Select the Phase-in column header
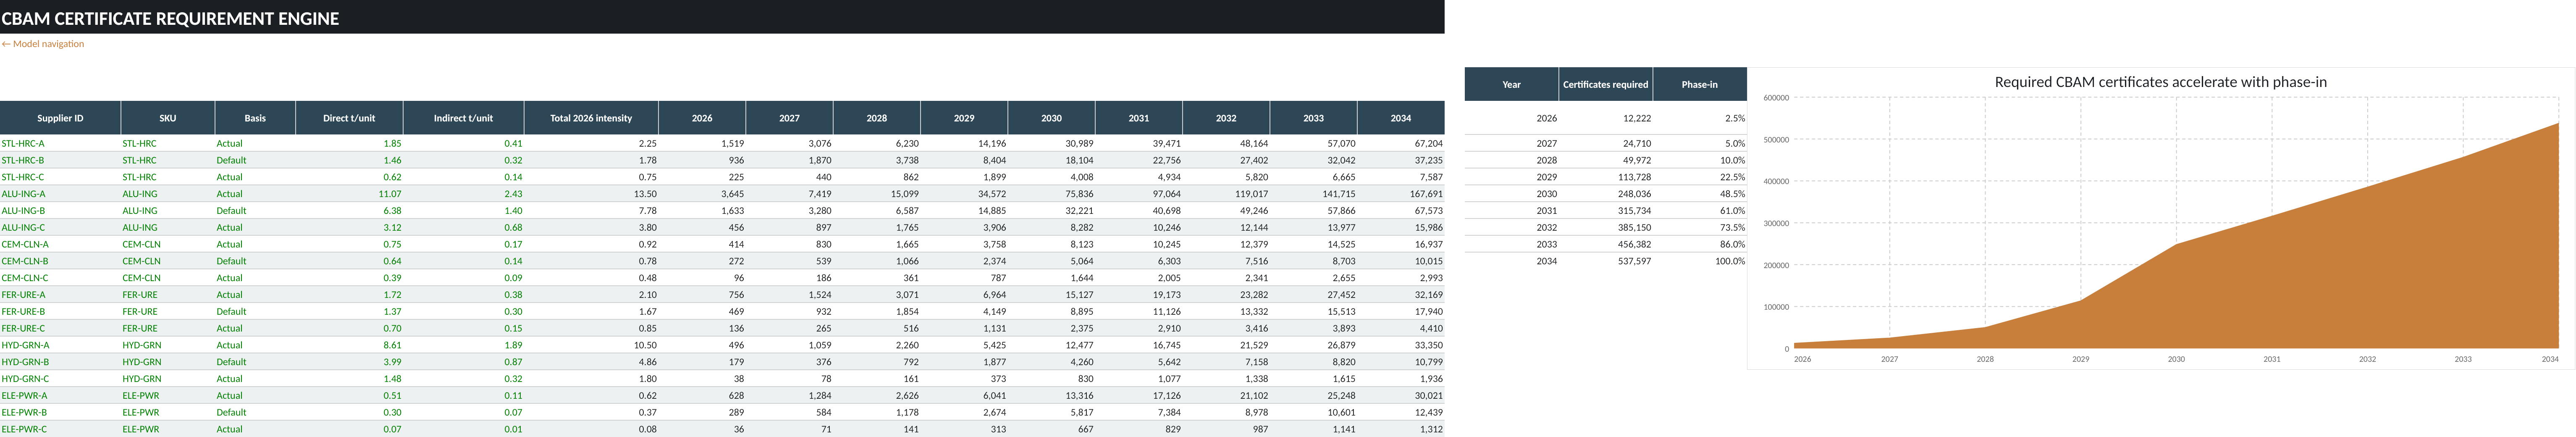 (1699, 84)
